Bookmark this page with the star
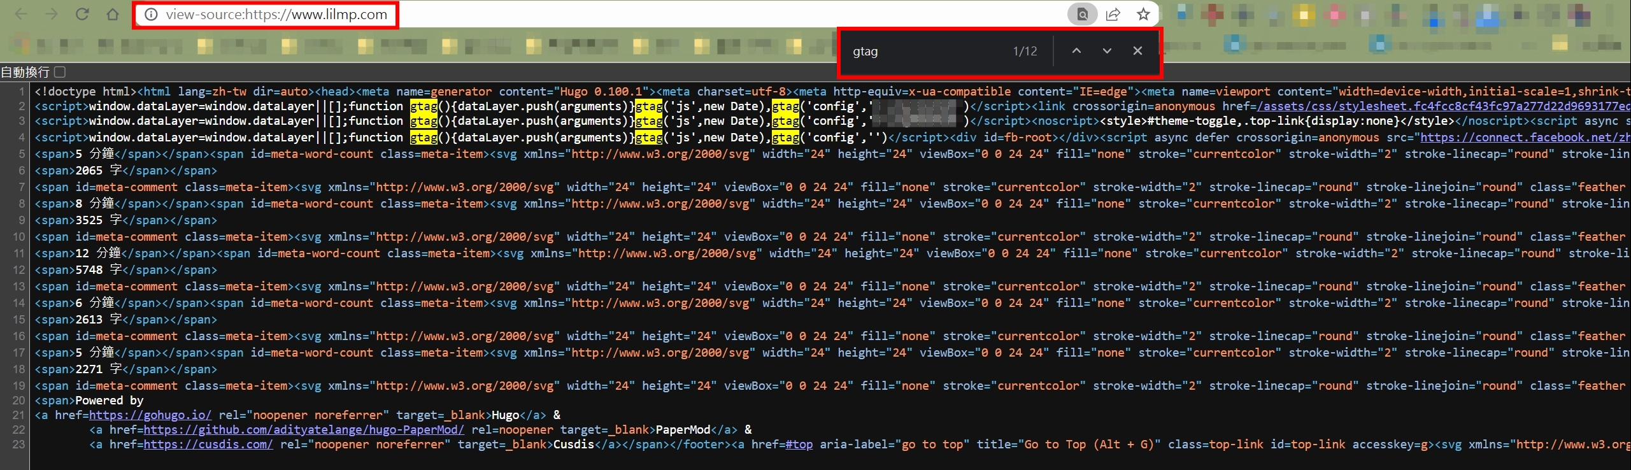Image resolution: width=1631 pixels, height=470 pixels. pyautogui.click(x=1143, y=14)
